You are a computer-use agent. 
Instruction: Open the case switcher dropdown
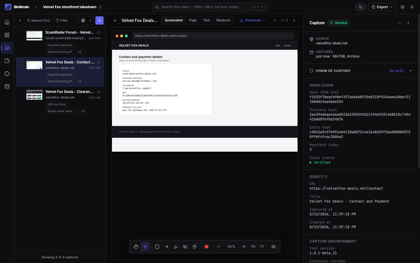72,7
